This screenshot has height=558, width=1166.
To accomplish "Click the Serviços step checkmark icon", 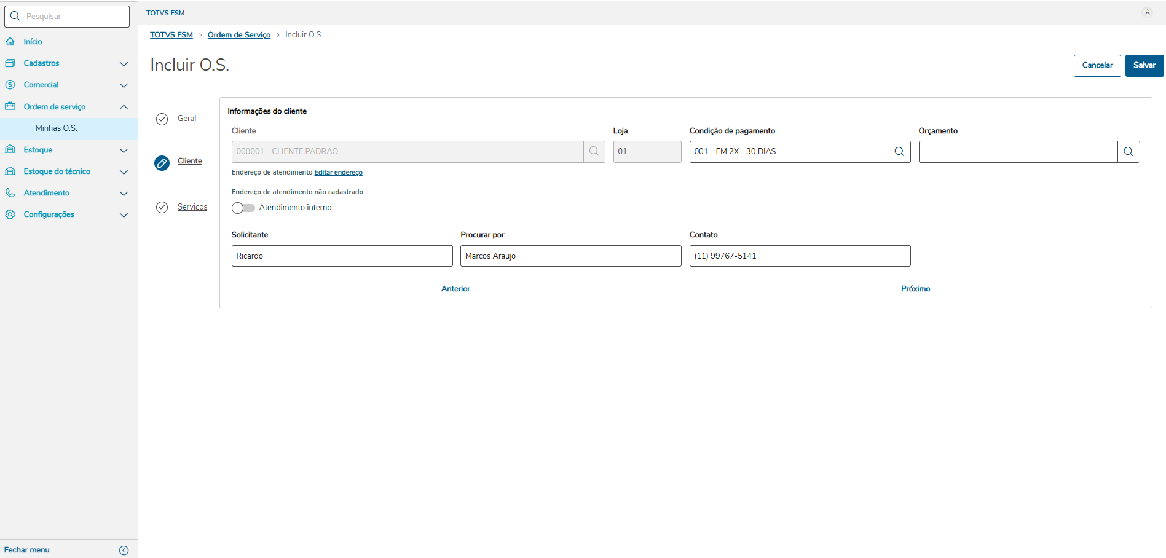I will 162,208.
